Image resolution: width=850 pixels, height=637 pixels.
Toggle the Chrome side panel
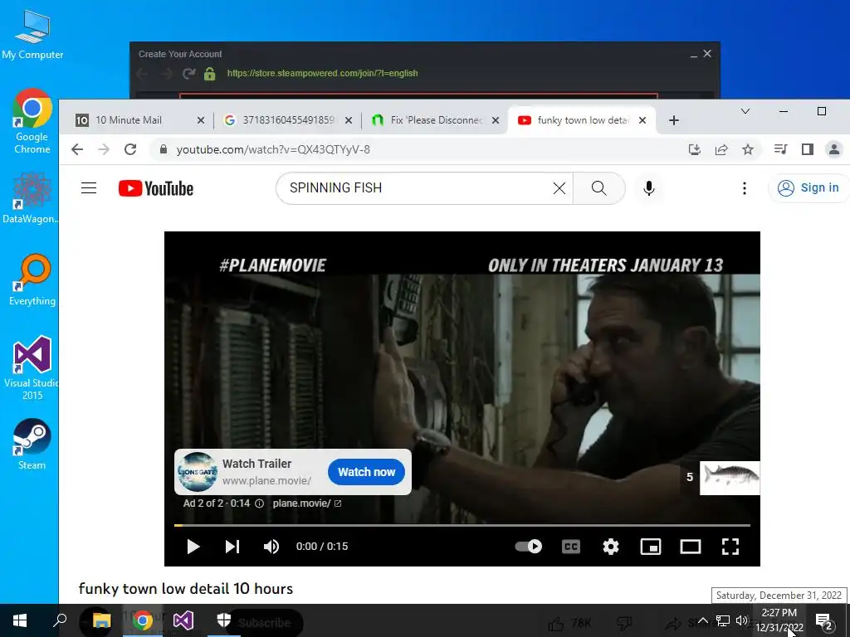(807, 149)
